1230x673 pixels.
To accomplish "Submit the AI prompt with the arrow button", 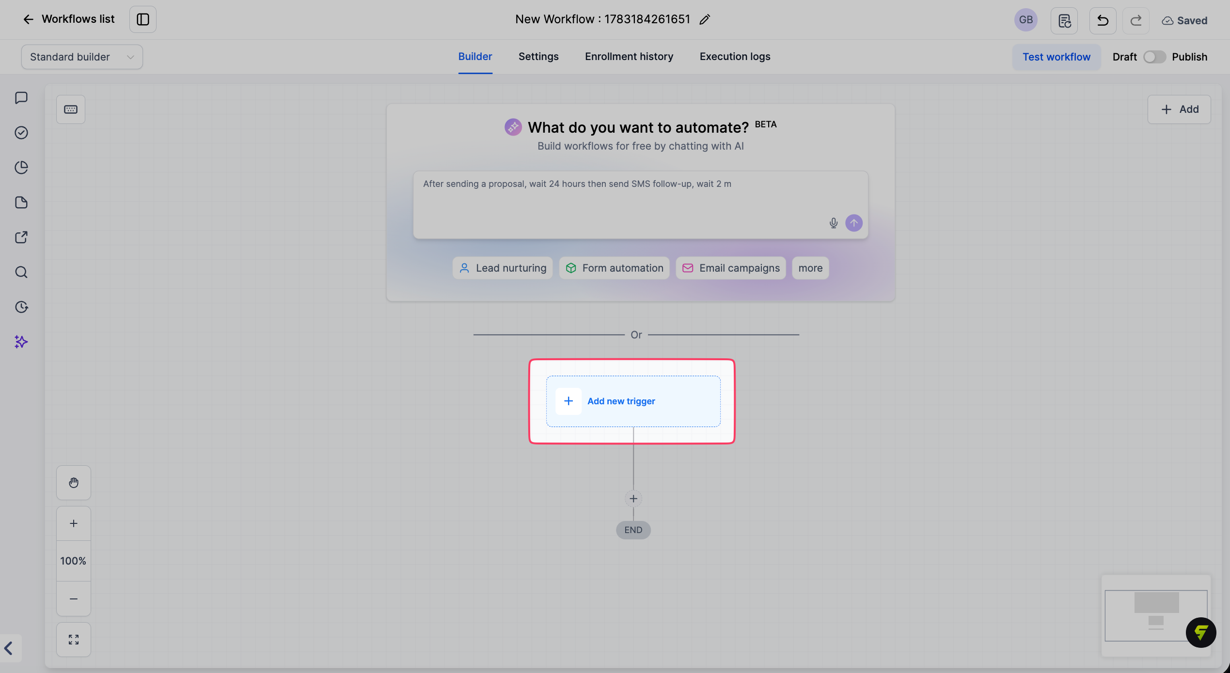I will (853, 223).
